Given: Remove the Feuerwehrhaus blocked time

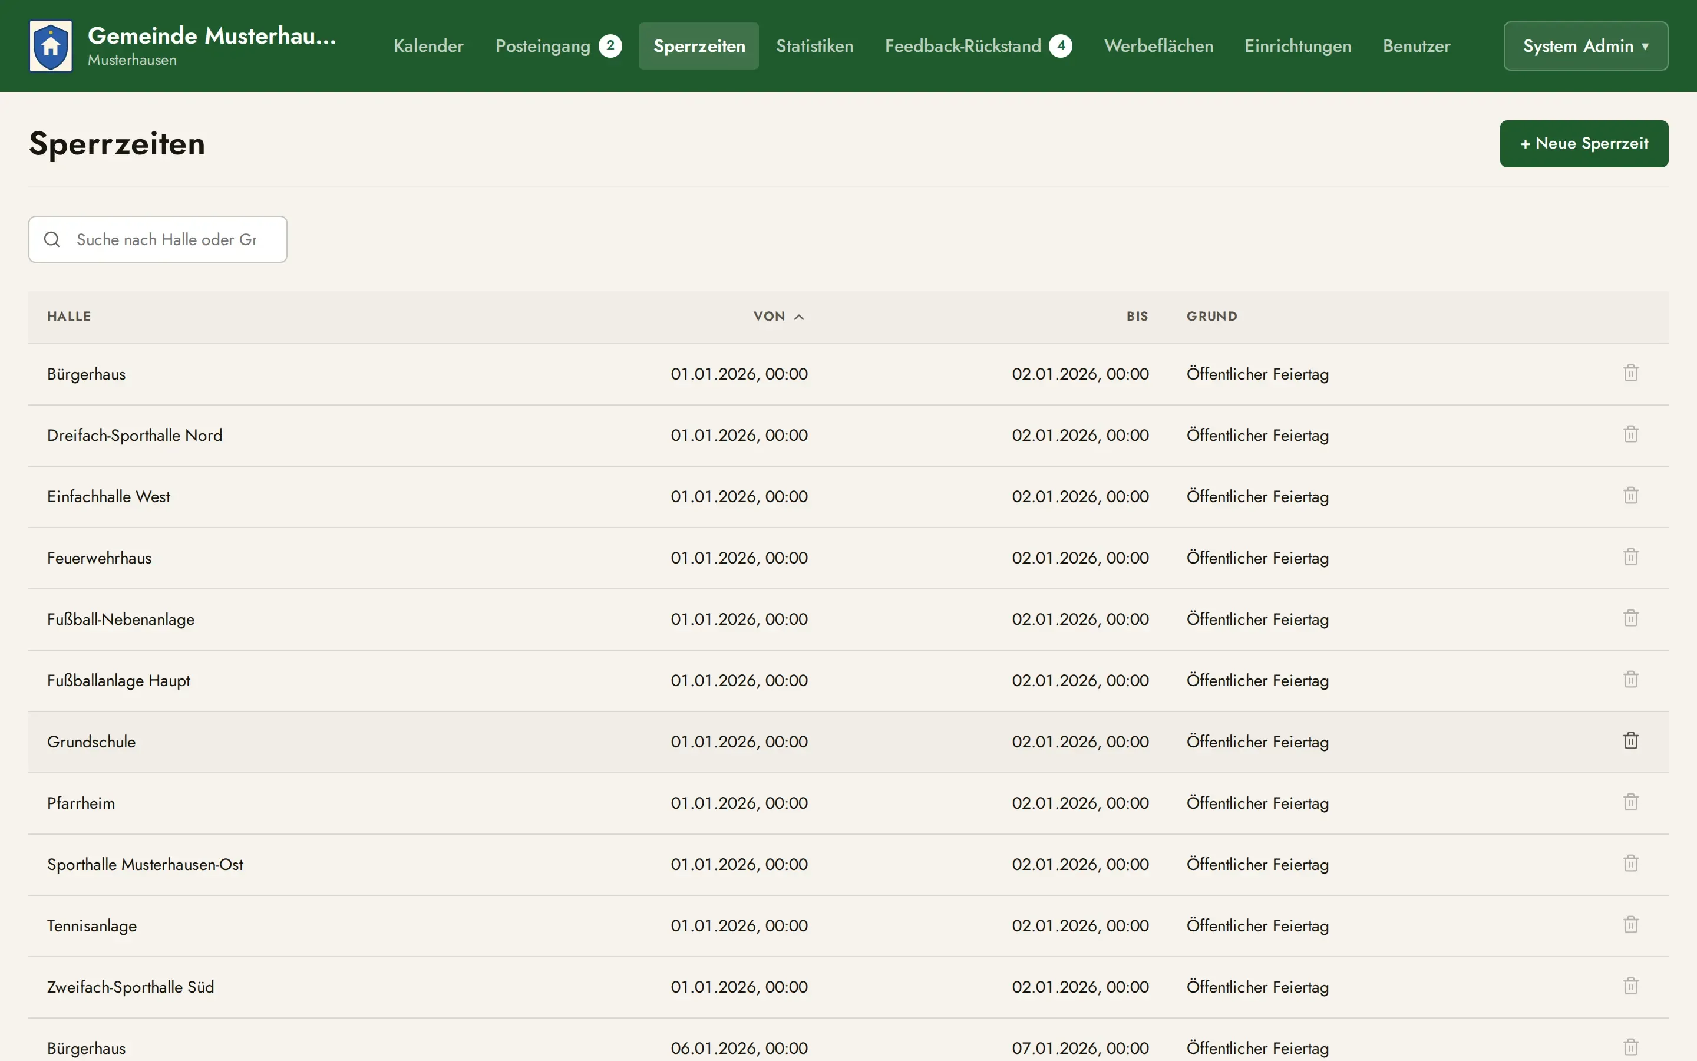Looking at the screenshot, I should [1630, 557].
